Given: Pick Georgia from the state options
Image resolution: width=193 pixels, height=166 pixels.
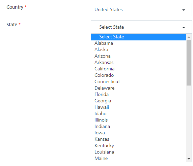Looking at the screenshot, I should pos(138,101).
